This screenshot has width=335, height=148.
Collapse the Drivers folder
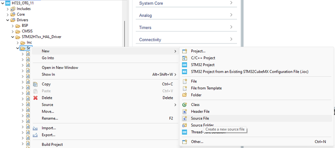(8, 20)
